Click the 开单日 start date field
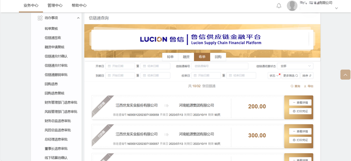Image resolution: width=351 pixels, height=161 pixels. tap(120, 66)
